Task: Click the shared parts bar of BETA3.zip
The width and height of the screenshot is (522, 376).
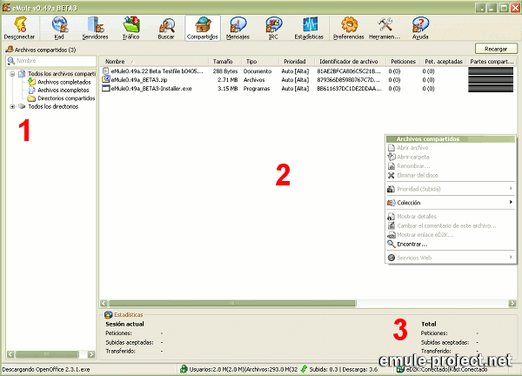Action: click(491, 80)
